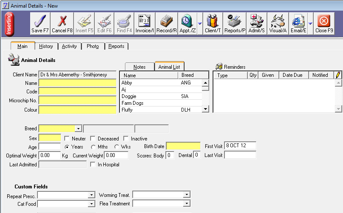Viewport: 343px width, 213px height.
Task: Open the Visual/A cow icon
Action: coord(278,24)
